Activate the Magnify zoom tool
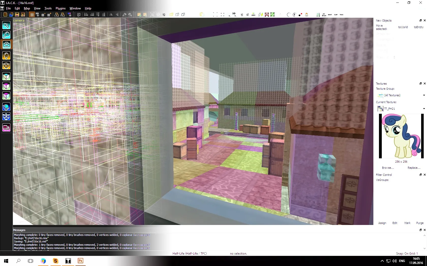This screenshot has height=266, width=427. 6,35
